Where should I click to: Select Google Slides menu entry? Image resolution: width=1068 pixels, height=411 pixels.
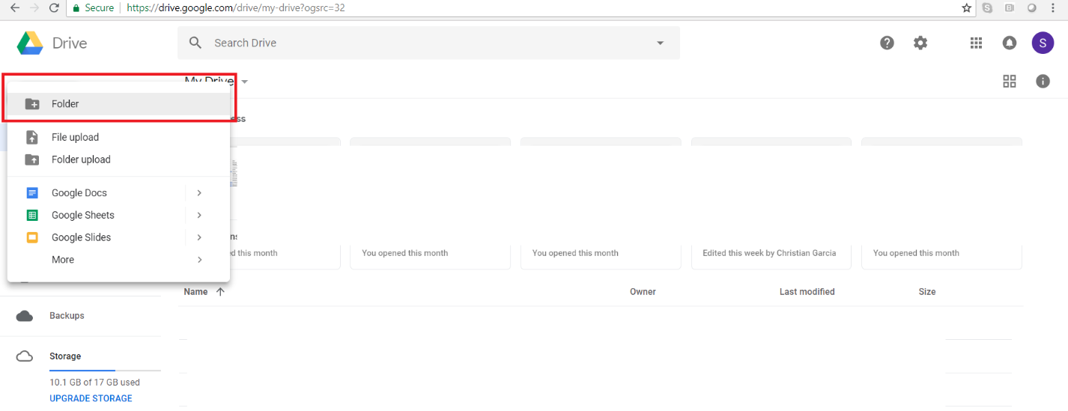pos(118,238)
